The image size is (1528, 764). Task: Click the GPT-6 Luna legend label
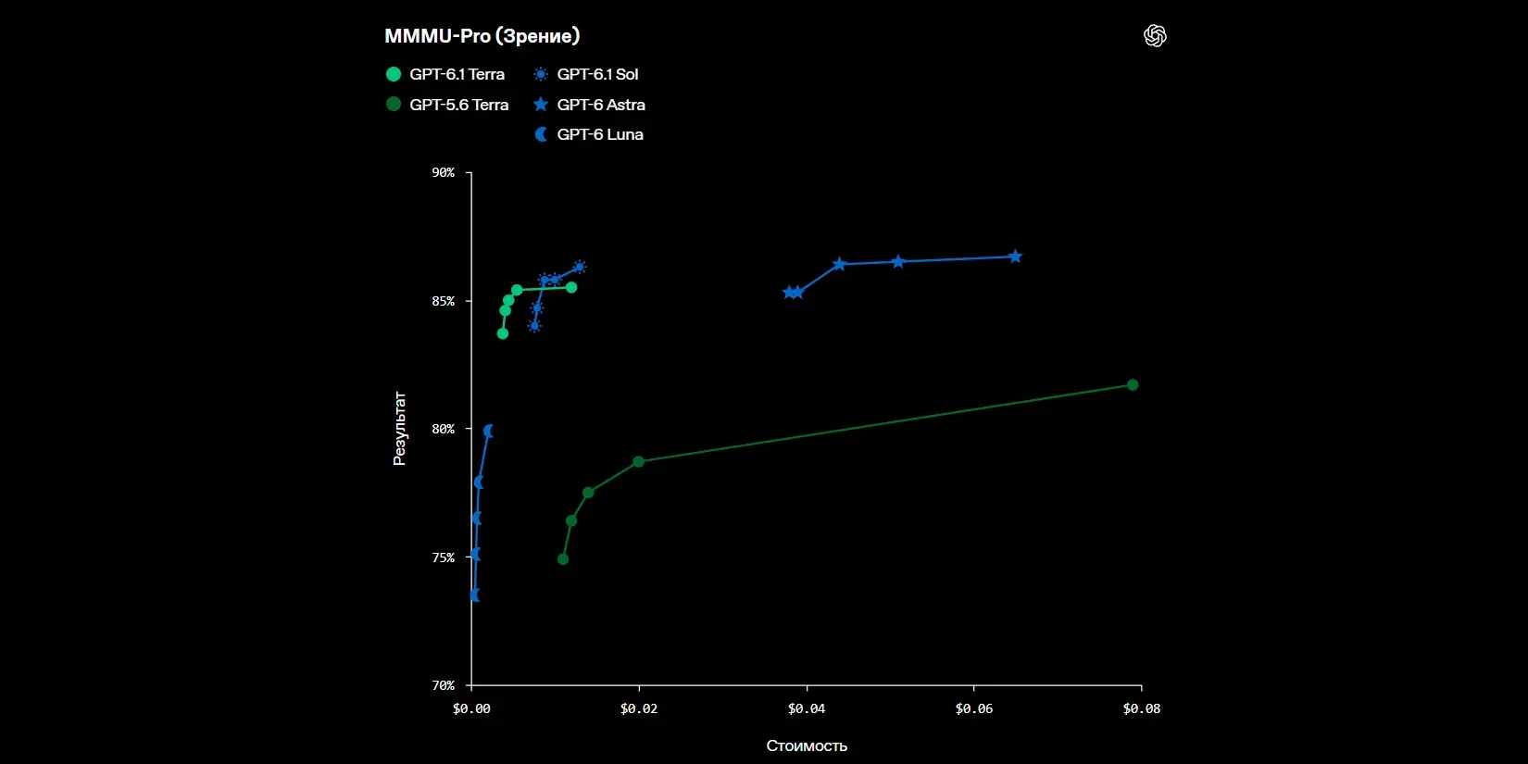(x=600, y=134)
